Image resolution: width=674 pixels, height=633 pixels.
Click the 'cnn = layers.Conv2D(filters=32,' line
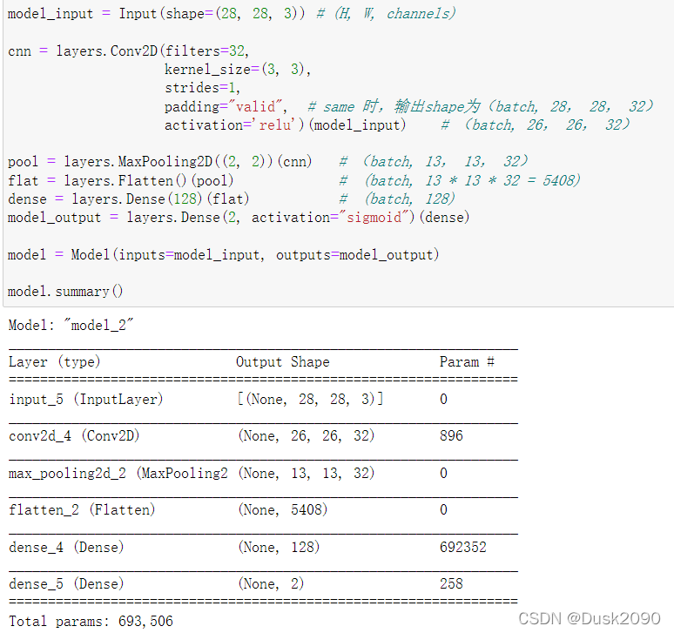129,51
